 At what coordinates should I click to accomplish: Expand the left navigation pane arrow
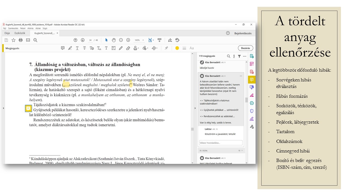(3, 108)
